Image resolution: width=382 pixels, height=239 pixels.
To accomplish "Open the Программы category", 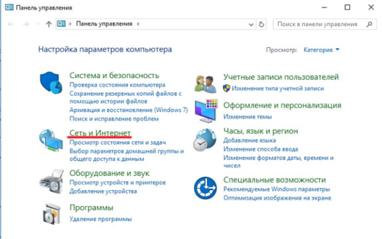I will (x=91, y=208).
